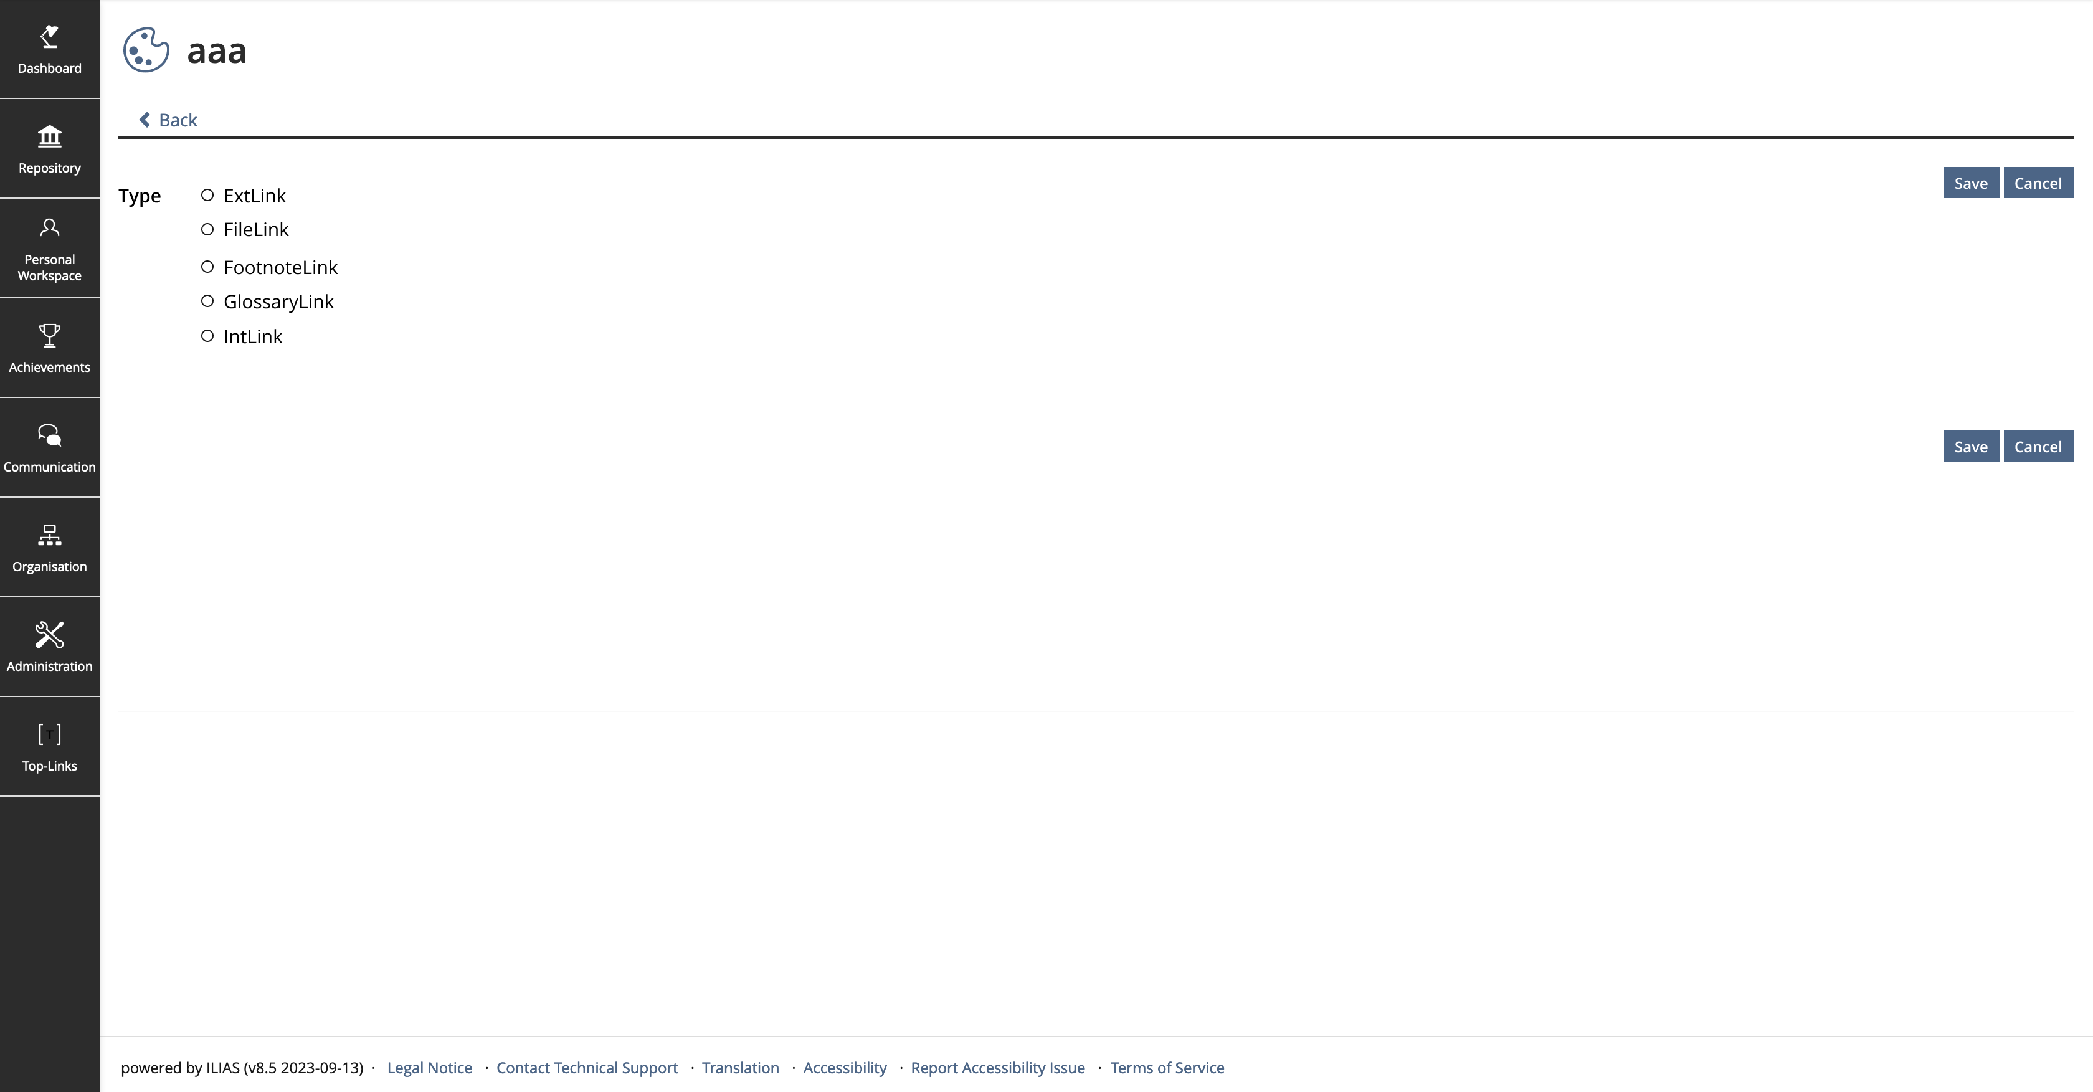Open Administration tools icon
Viewport: 2093px width, 1092px height.
click(50, 635)
